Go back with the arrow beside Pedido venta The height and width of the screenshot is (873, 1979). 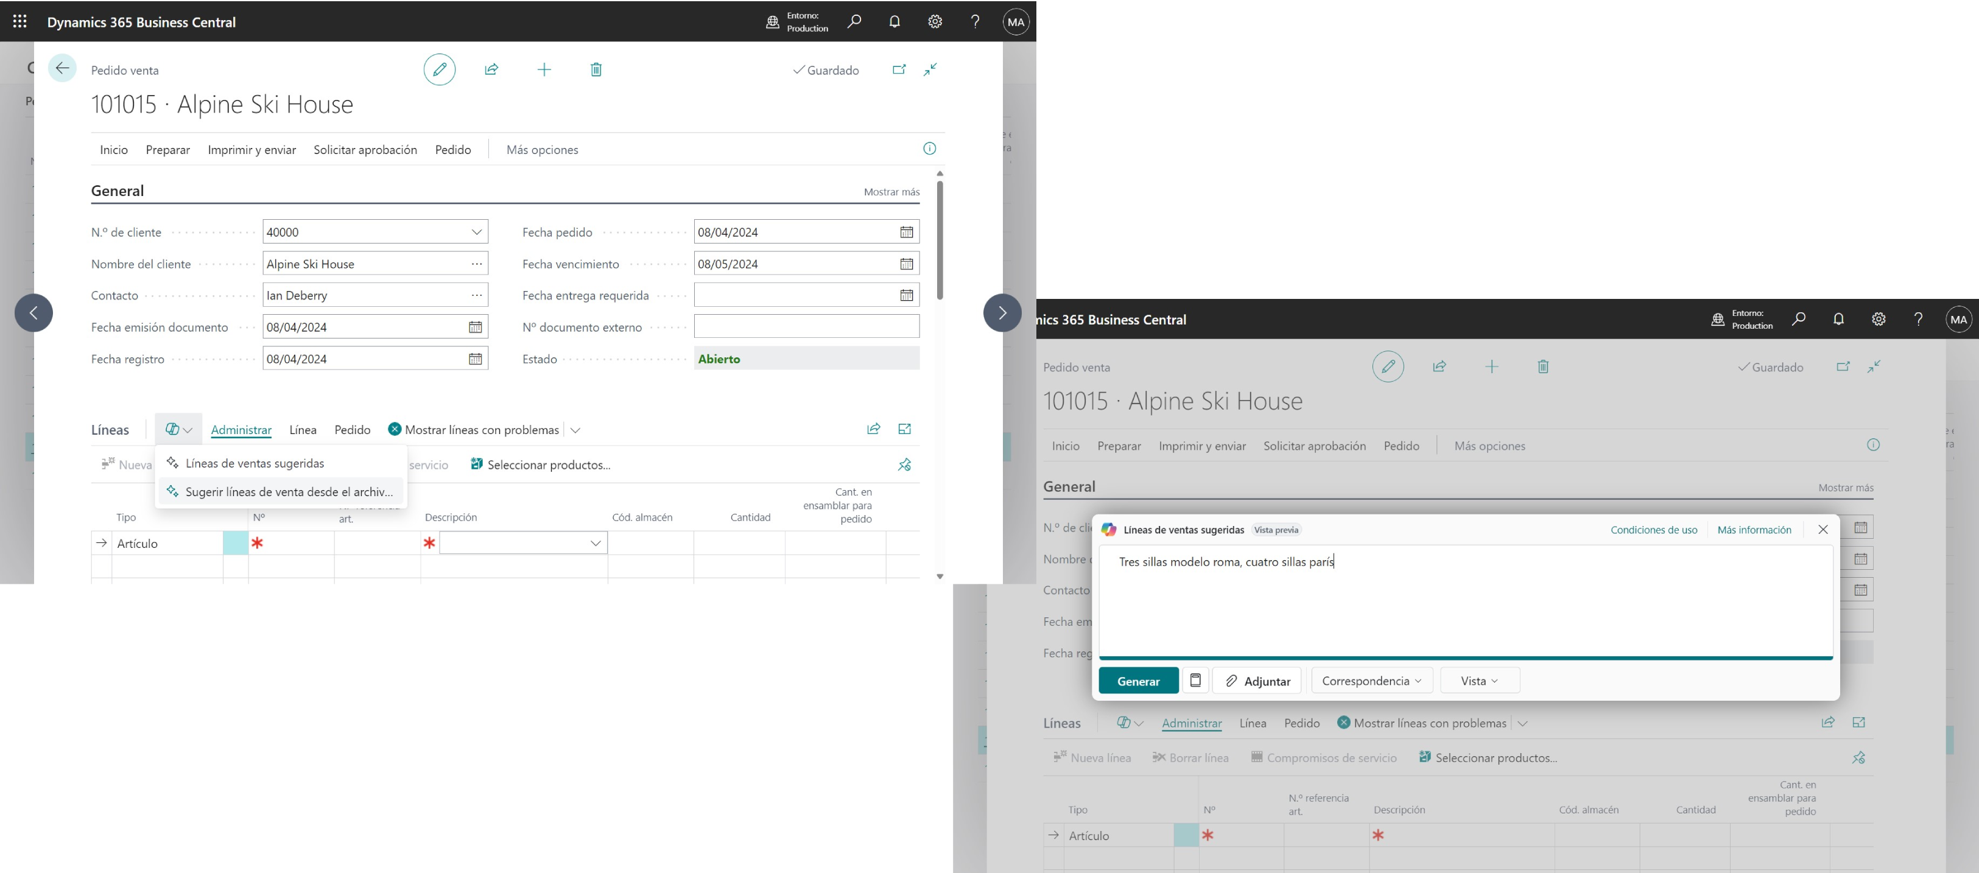(x=62, y=68)
